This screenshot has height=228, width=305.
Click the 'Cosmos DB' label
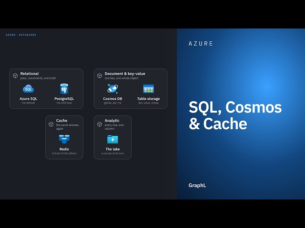tap(112, 99)
